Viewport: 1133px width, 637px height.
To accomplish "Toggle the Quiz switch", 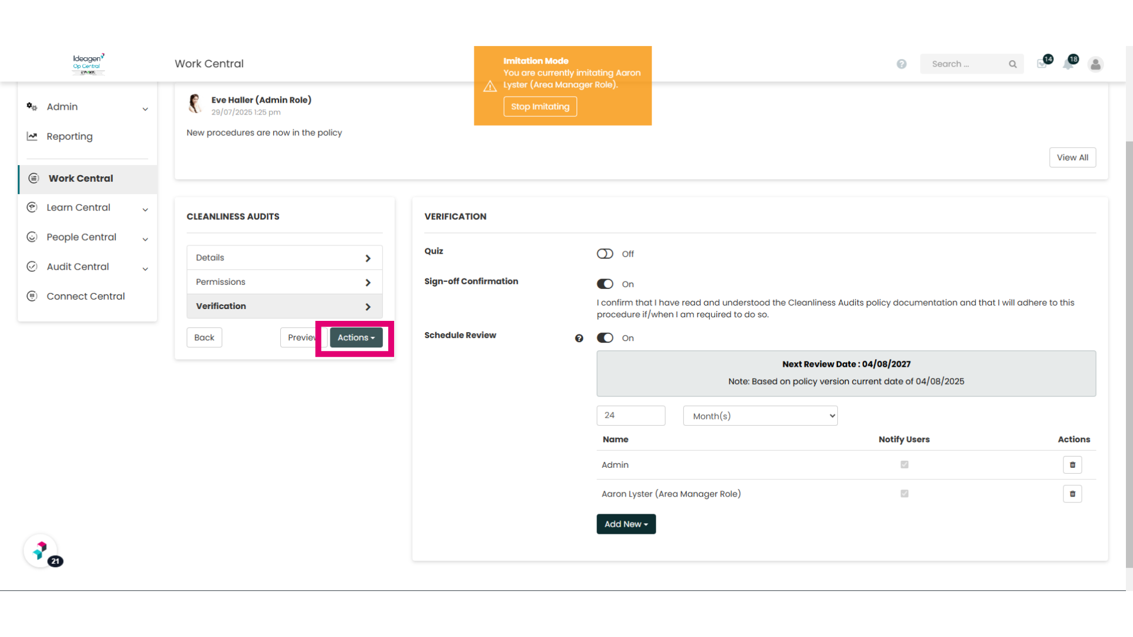I will (x=605, y=254).
